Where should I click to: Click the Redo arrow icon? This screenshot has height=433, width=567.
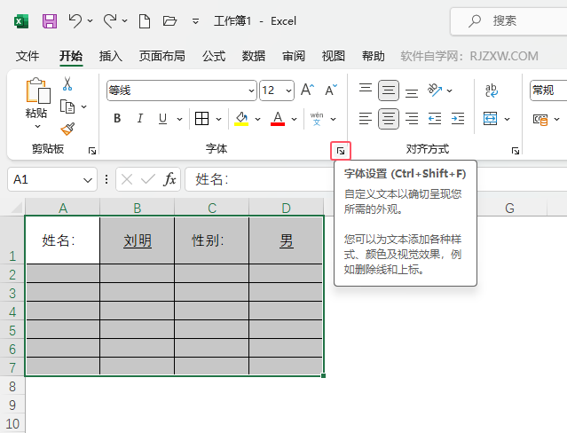[109, 20]
